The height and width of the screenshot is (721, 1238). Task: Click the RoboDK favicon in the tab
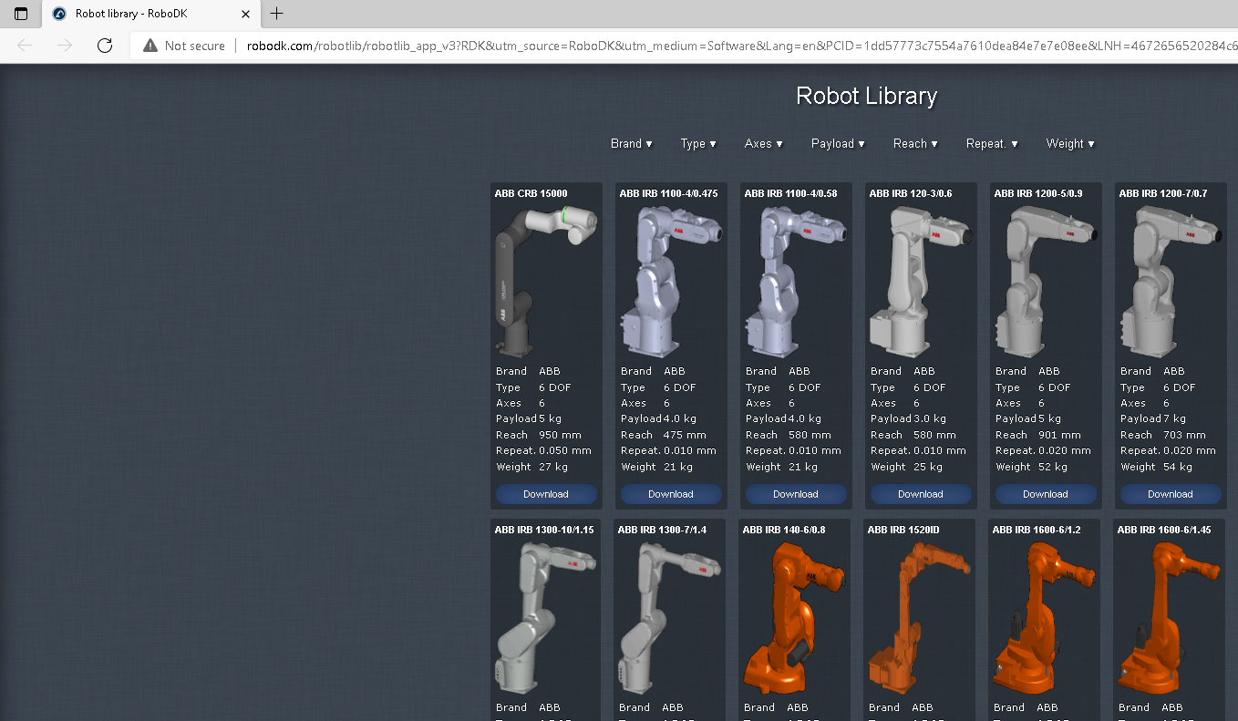pyautogui.click(x=59, y=14)
